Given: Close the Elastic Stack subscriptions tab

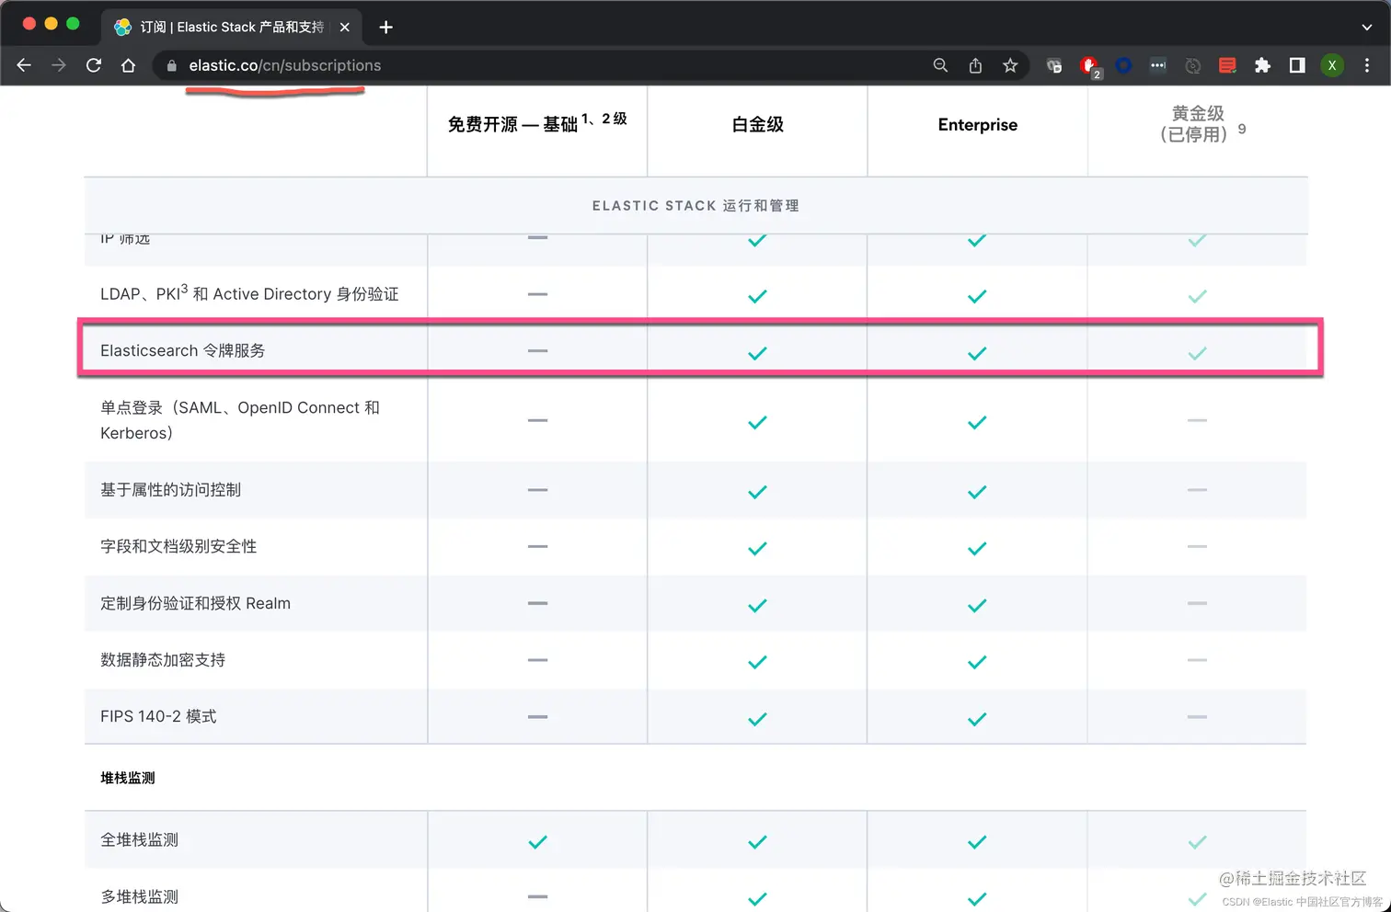Looking at the screenshot, I should coord(345,28).
